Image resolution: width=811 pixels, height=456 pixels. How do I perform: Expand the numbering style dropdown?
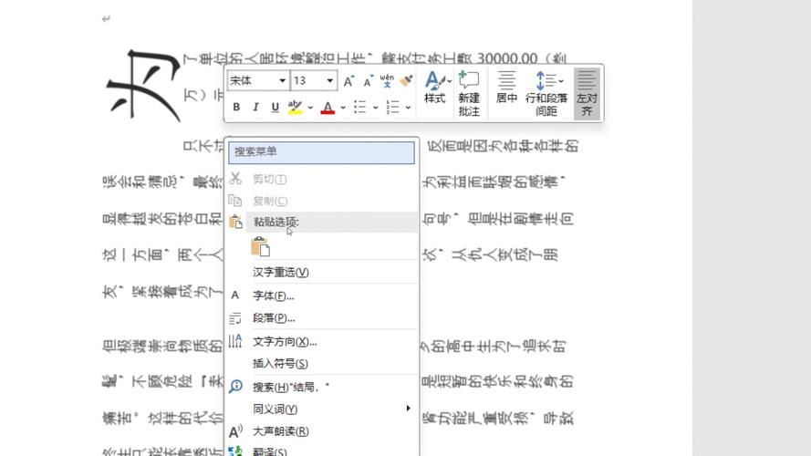point(408,108)
